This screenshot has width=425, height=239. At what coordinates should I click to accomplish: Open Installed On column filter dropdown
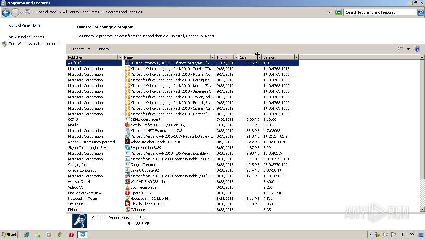click(x=236, y=57)
